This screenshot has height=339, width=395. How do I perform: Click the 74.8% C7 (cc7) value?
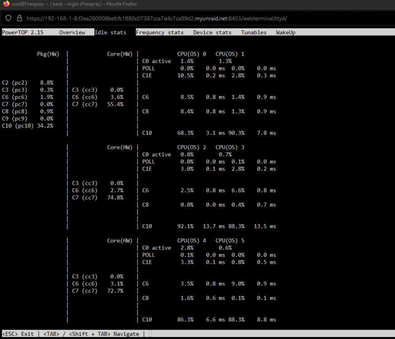pos(115,198)
